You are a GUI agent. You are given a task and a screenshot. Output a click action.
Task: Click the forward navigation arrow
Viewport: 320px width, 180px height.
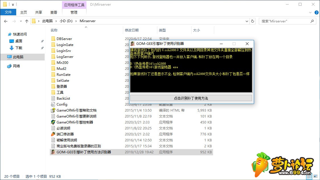pyautogui.click(x=14, y=21)
